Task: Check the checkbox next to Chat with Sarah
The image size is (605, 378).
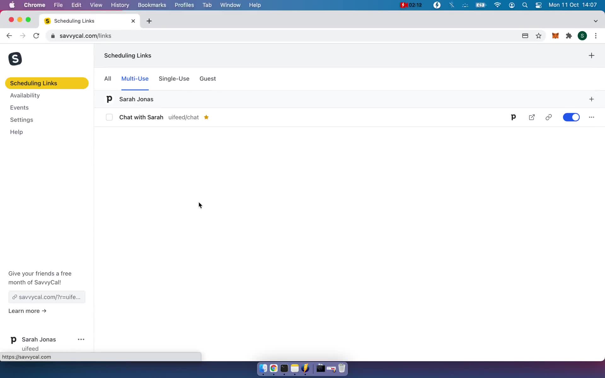Action: (x=109, y=117)
